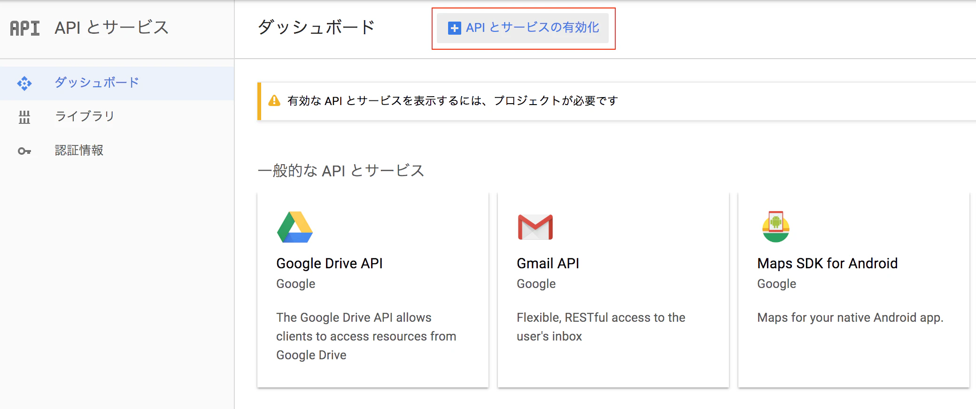
Task: Click the Gmail API description about RESTful access
Action: (x=601, y=327)
